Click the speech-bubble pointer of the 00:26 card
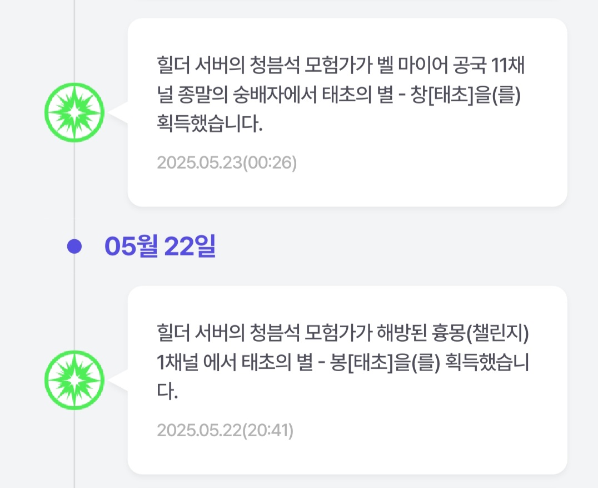The height and width of the screenshot is (488, 598). pos(119,113)
